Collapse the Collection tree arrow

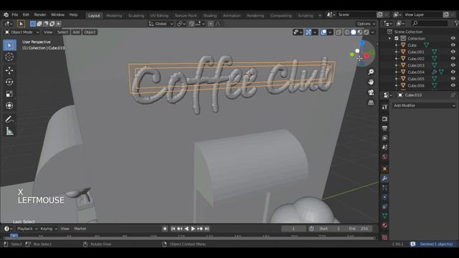pos(389,39)
